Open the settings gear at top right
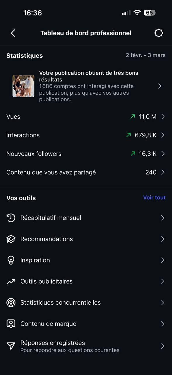The height and width of the screenshot is (375, 172). pyautogui.click(x=159, y=33)
